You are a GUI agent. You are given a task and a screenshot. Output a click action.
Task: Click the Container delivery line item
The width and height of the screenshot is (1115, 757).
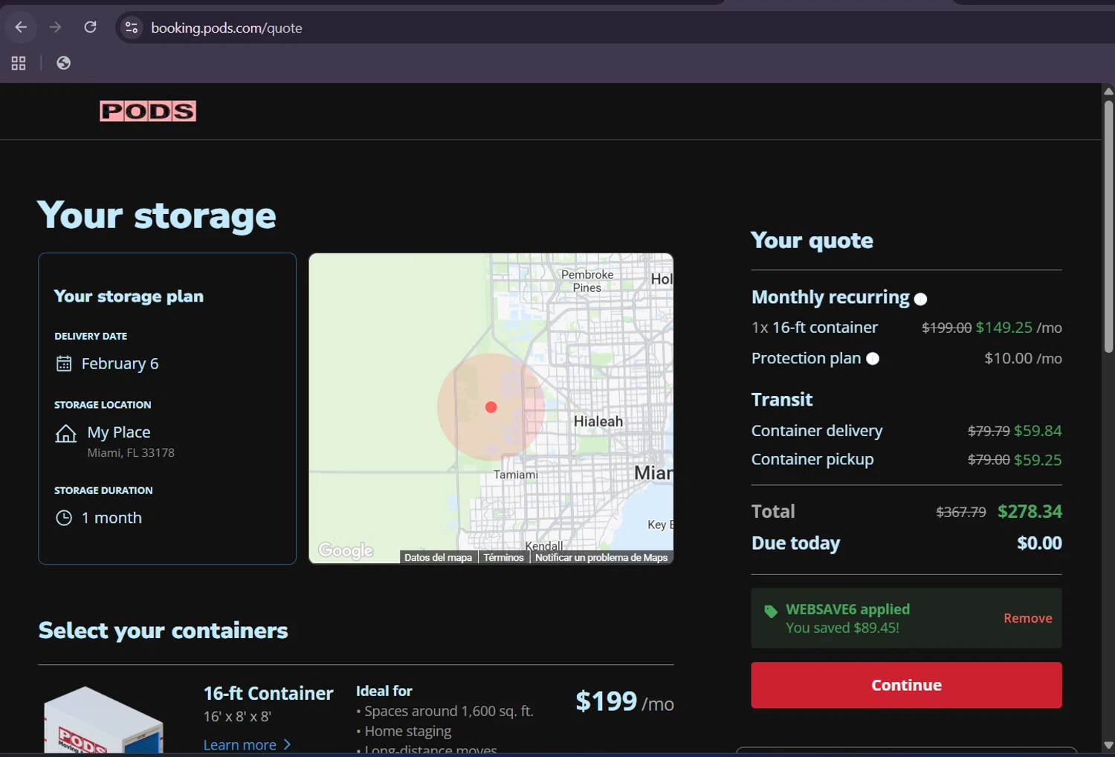click(906, 431)
